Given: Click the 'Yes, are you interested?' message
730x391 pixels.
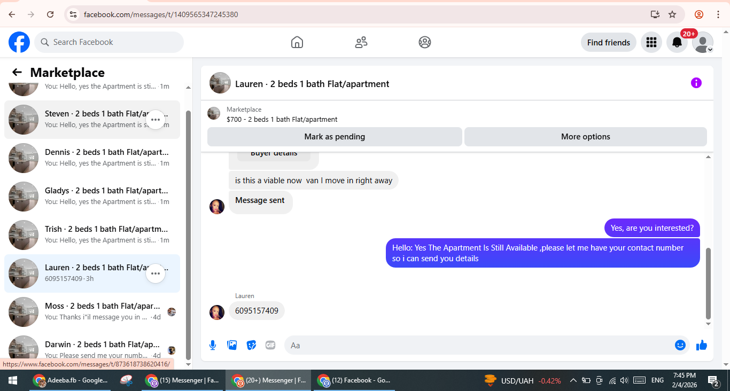Looking at the screenshot, I should click(652, 228).
